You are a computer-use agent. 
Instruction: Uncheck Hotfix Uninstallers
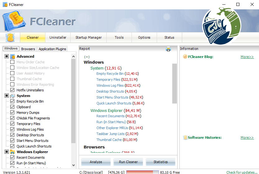[x=12, y=90]
